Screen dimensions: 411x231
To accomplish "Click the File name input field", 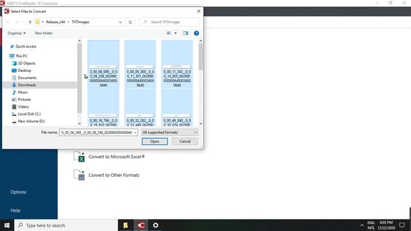I will [x=96, y=133].
